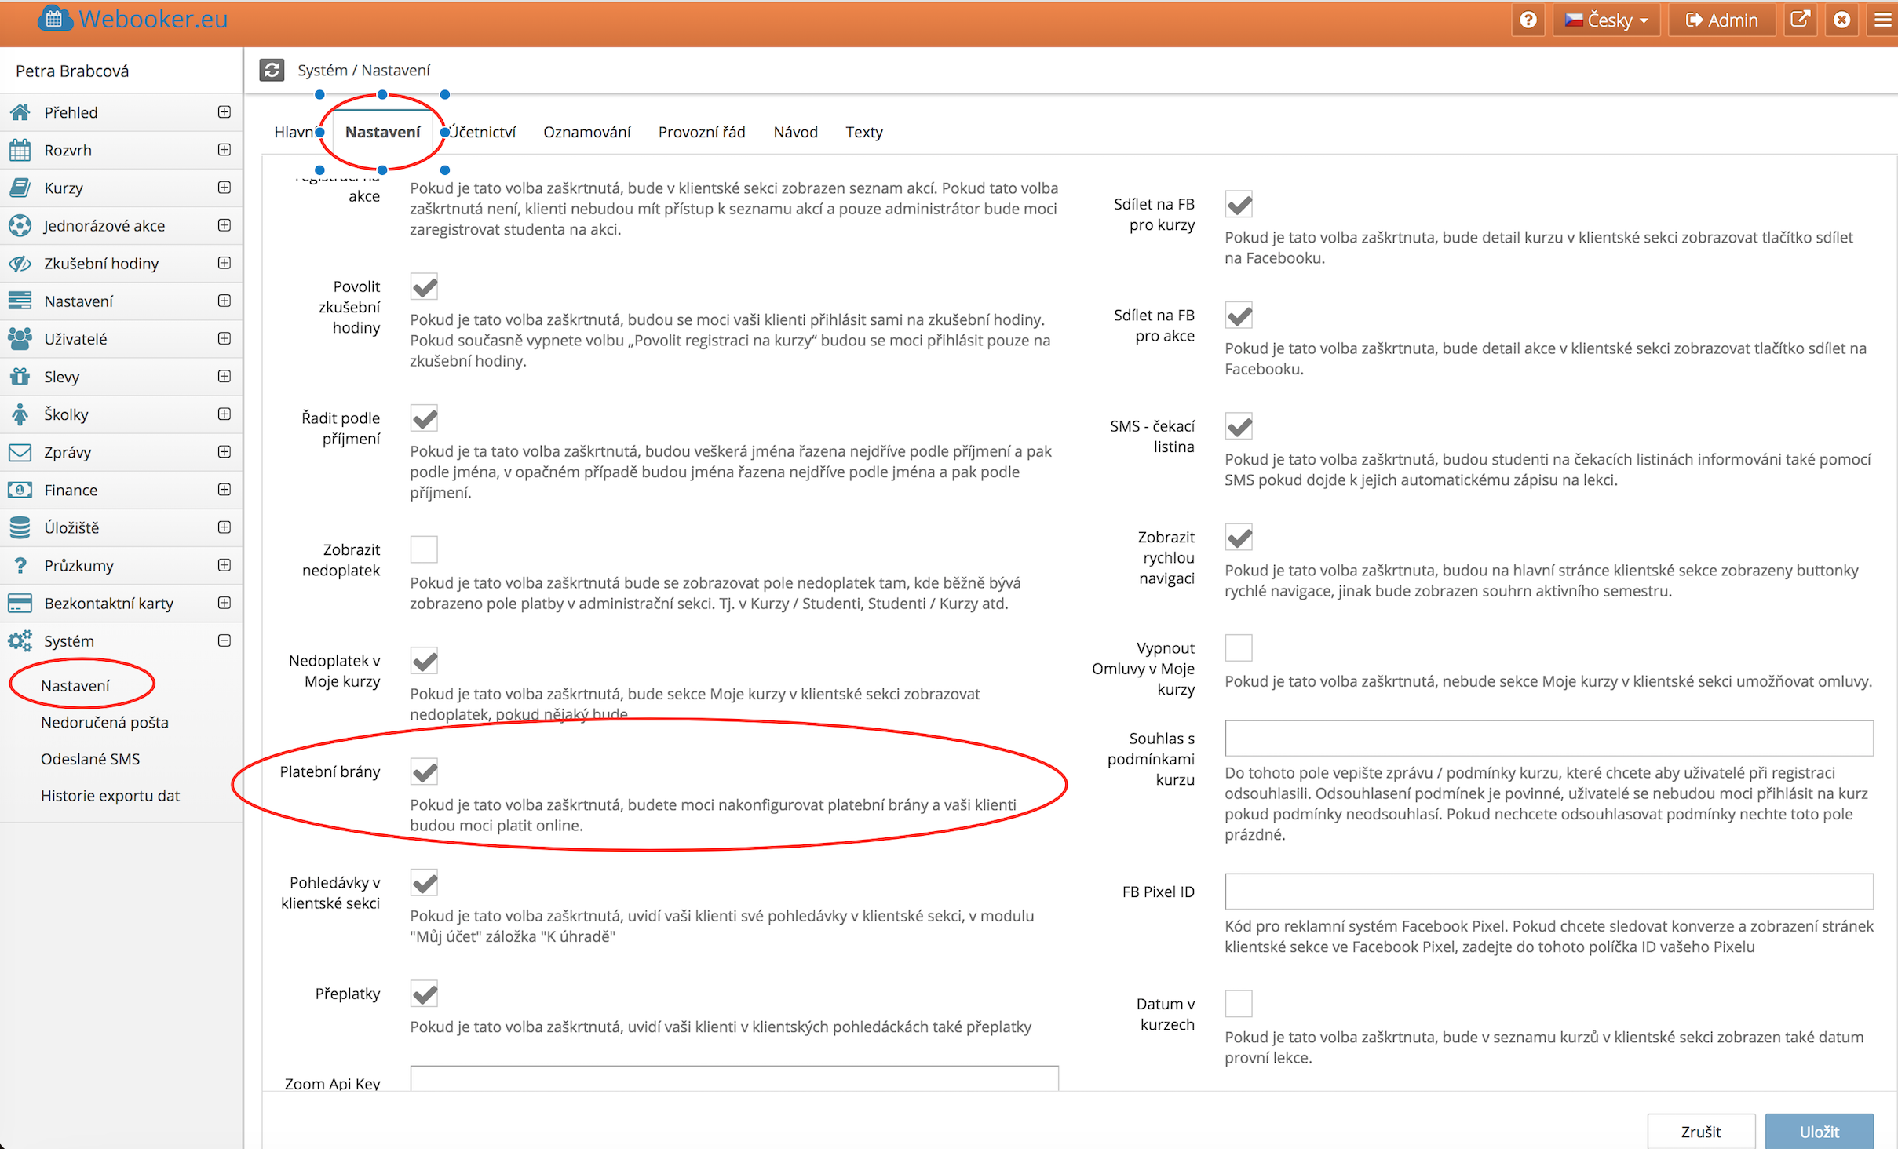Click the refresh icon beside the breadcrumb
Viewport: 1898px width, 1149px height.
click(x=272, y=70)
